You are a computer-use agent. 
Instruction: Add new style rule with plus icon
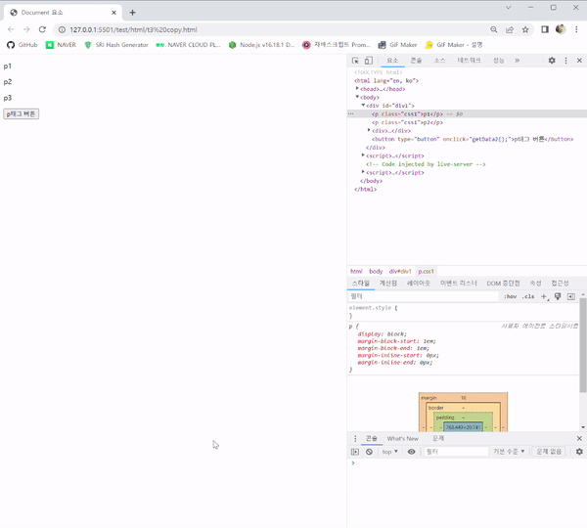[544, 296]
